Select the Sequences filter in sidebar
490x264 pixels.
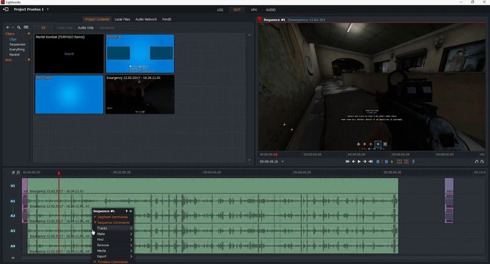tap(17, 44)
